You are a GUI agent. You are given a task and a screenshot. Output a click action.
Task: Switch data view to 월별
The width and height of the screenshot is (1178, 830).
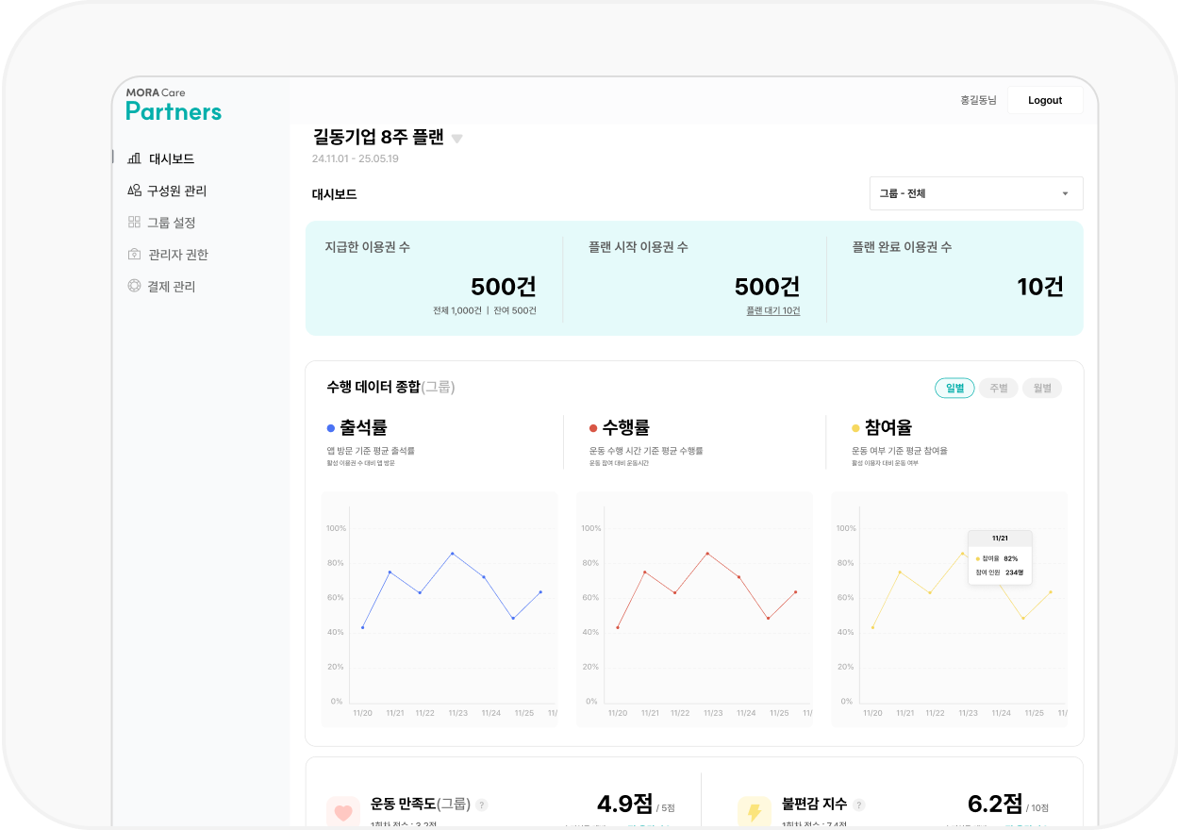(1041, 387)
